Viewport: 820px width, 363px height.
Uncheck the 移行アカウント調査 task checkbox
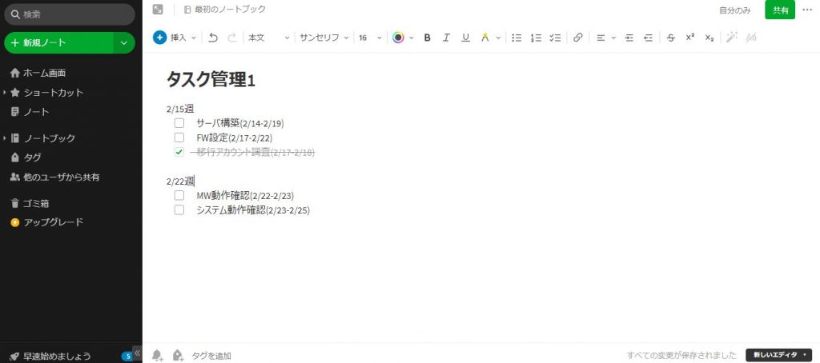pos(179,152)
